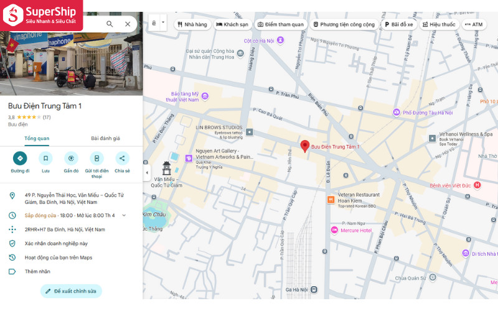Filter the map by Nhà hàng
Viewport: 498px width, 311px height.
[x=192, y=24]
